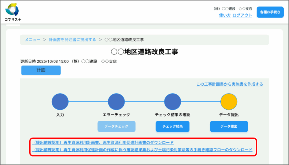Switch to the 計画 tab
Image resolution: width=289 pixels, height=165 pixels.
41,70
